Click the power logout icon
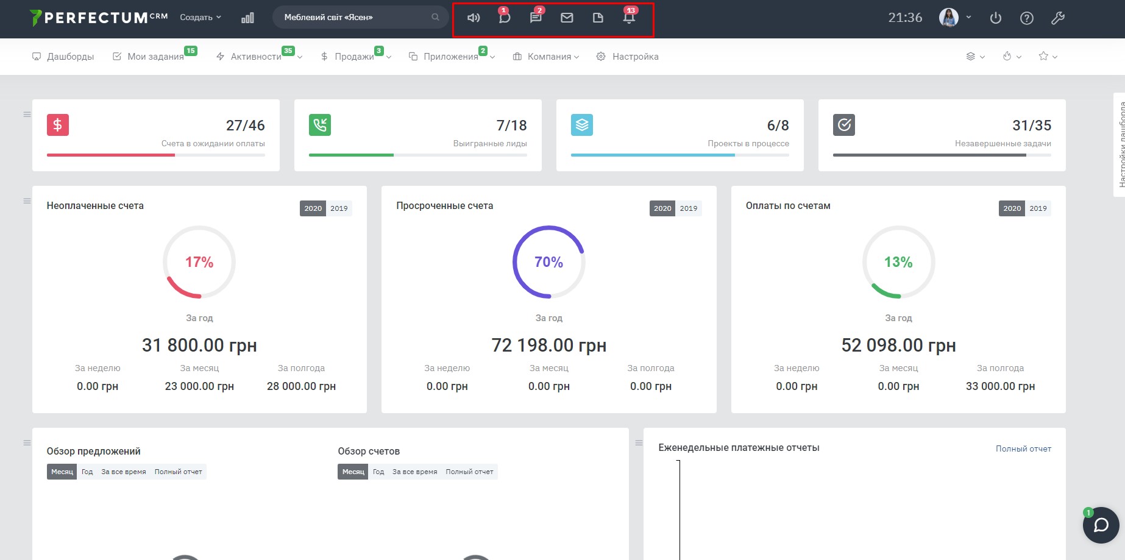The width and height of the screenshot is (1125, 560). [995, 18]
